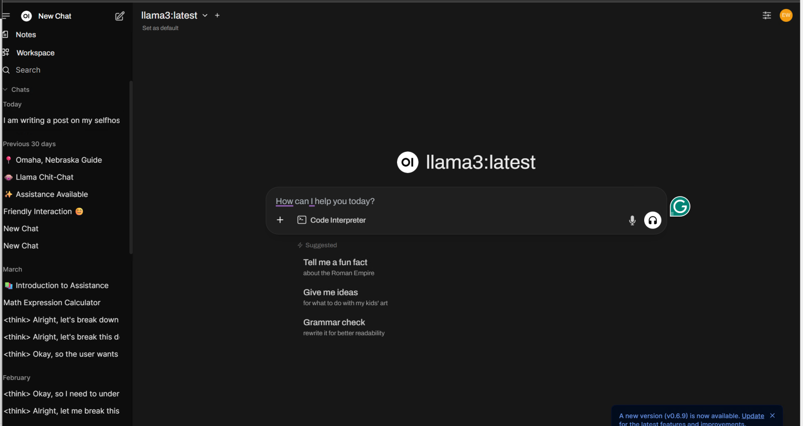
Task: Click the Update link in version notice
Action: click(753, 416)
